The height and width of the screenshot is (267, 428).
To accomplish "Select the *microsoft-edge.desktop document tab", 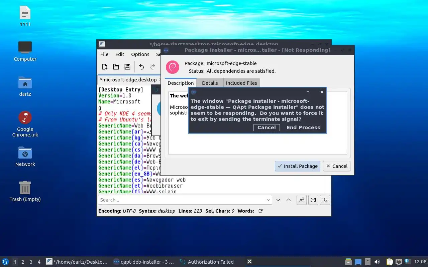I will pyautogui.click(x=128, y=80).
